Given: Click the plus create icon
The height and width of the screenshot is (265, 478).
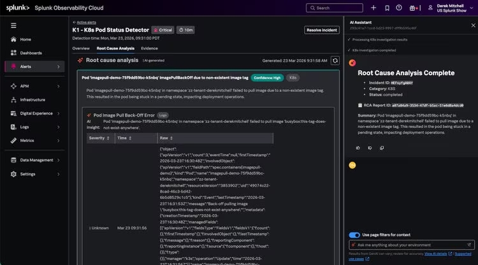Looking at the screenshot, I should [373, 8].
